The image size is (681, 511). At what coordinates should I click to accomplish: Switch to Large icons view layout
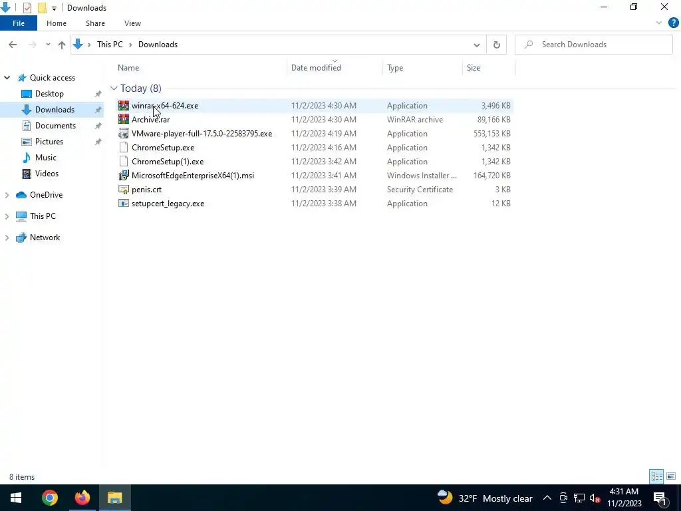pyautogui.click(x=671, y=476)
